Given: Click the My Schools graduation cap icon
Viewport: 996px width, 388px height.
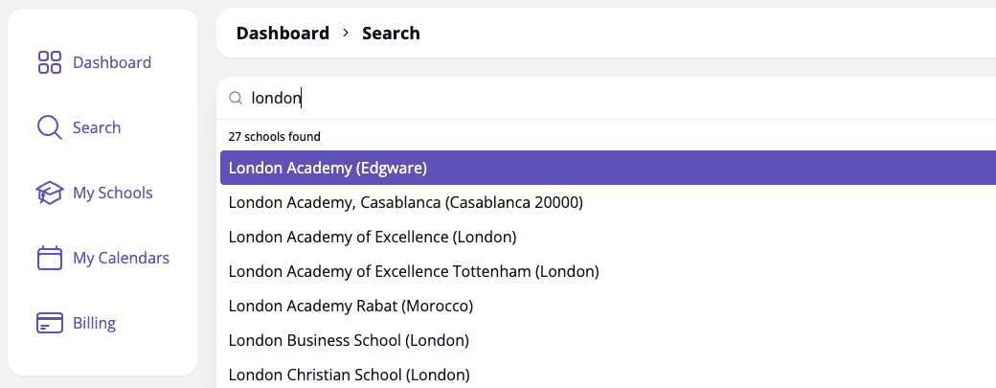Looking at the screenshot, I should tap(49, 193).
